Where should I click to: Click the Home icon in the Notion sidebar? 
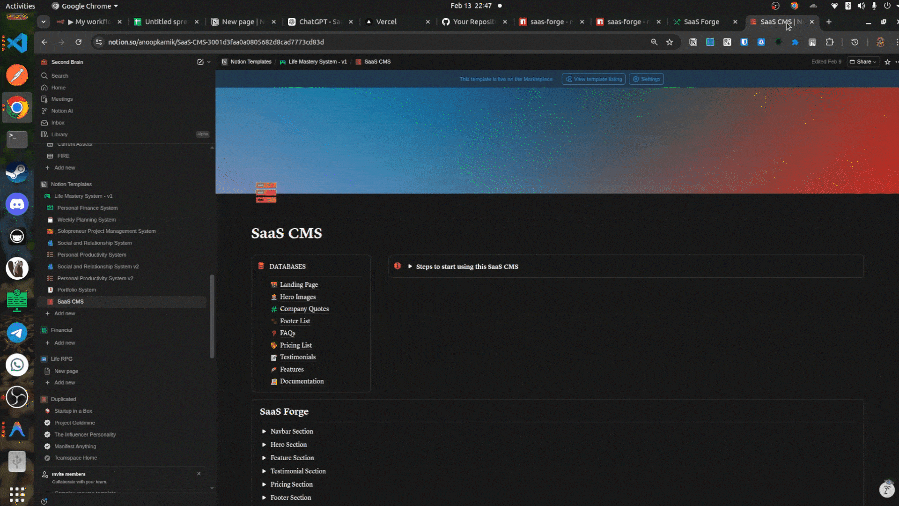pyautogui.click(x=57, y=88)
